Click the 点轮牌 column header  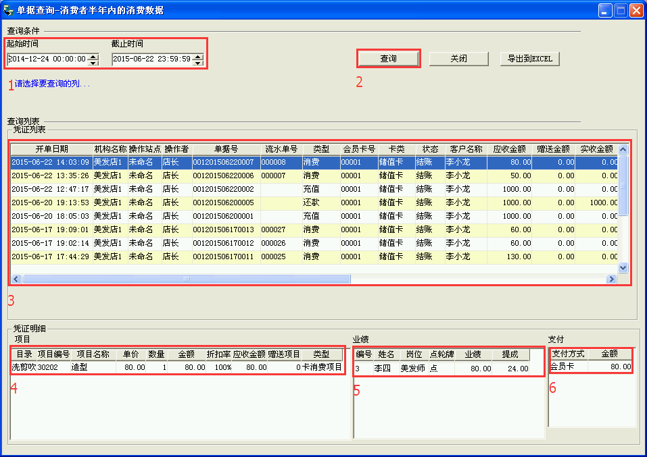click(x=441, y=354)
